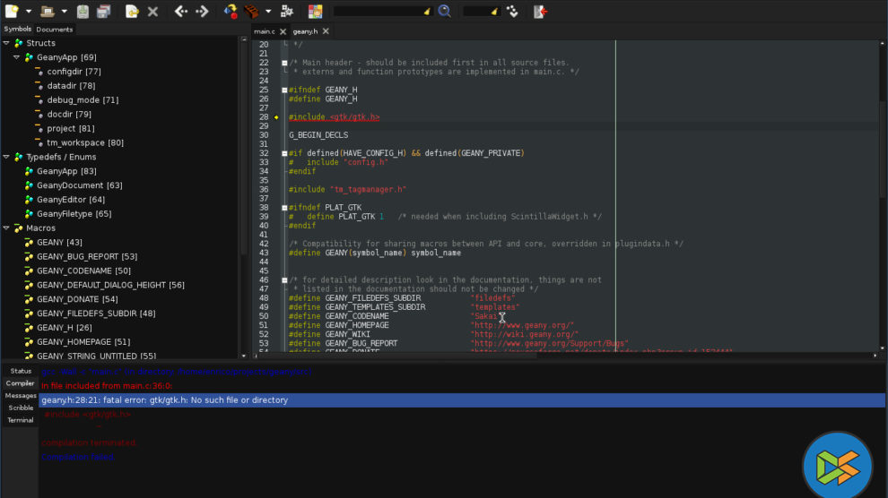Fold the #ifndef GEANY_H block at line 25
Viewport: 888px width, 498px height.
pos(284,90)
